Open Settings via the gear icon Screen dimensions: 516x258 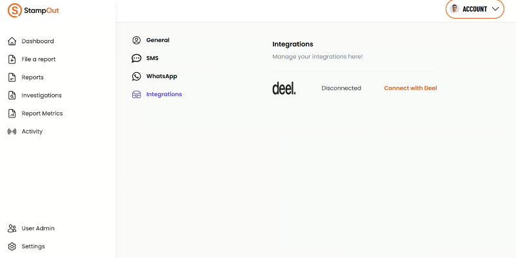click(12, 246)
